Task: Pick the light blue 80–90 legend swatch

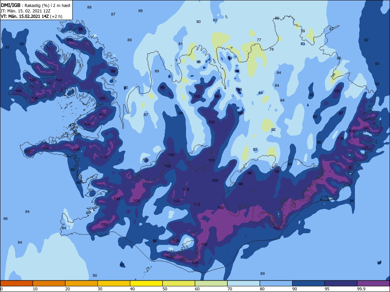Action: point(276,283)
